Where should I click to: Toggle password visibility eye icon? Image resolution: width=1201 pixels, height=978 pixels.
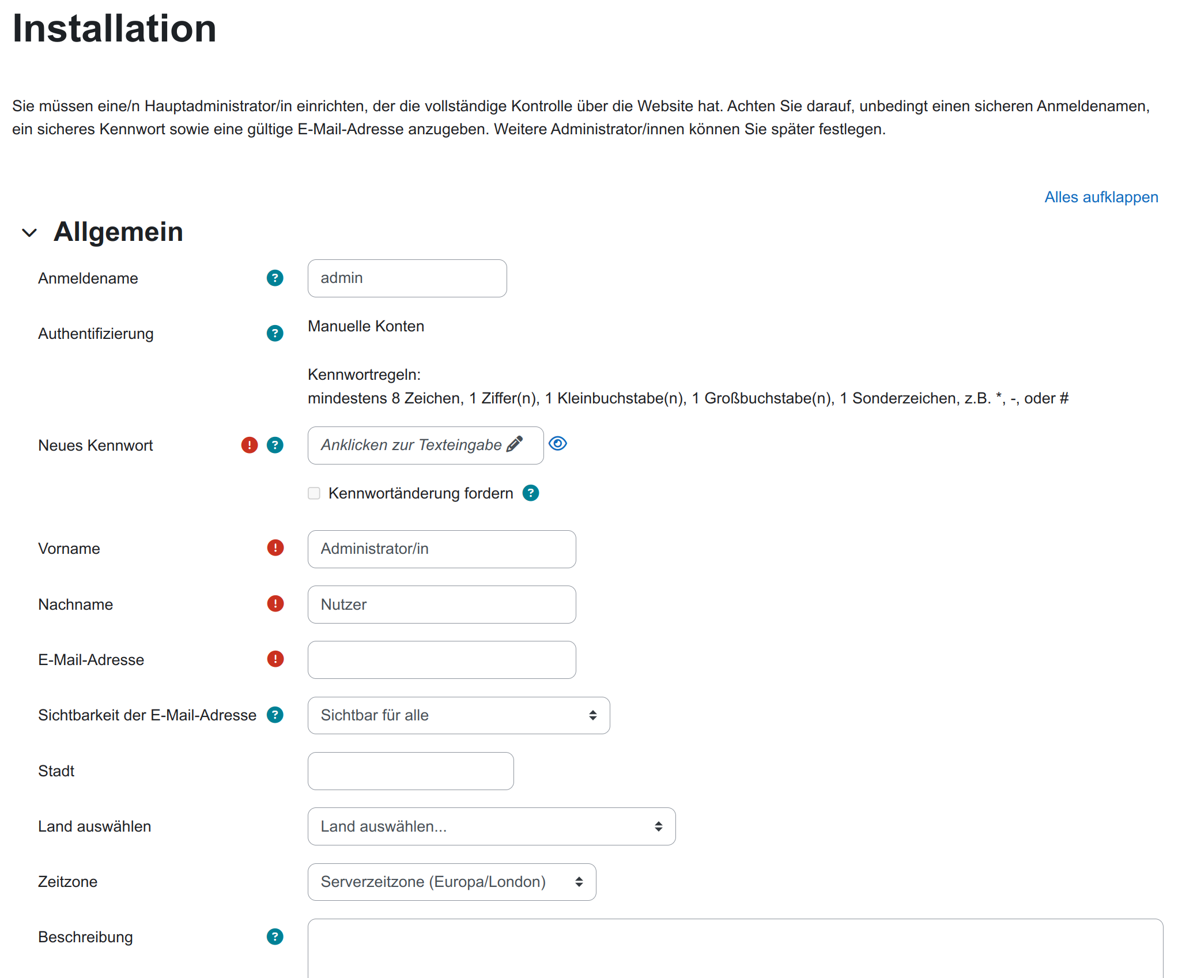tap(558, 444)
